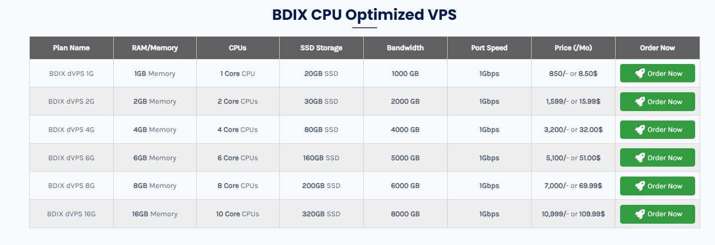715x245 pixels.
Task: Click the RAM/Memory column header
Action: tap(155, 48)
